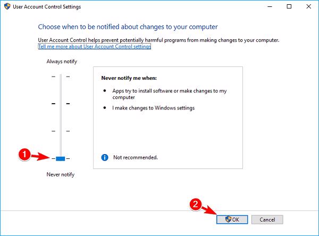Set slider to the second-highest notification tick

(x=60, y=104)
